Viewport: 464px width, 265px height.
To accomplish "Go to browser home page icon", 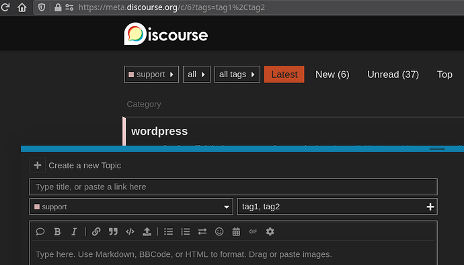I will (22, 7).
